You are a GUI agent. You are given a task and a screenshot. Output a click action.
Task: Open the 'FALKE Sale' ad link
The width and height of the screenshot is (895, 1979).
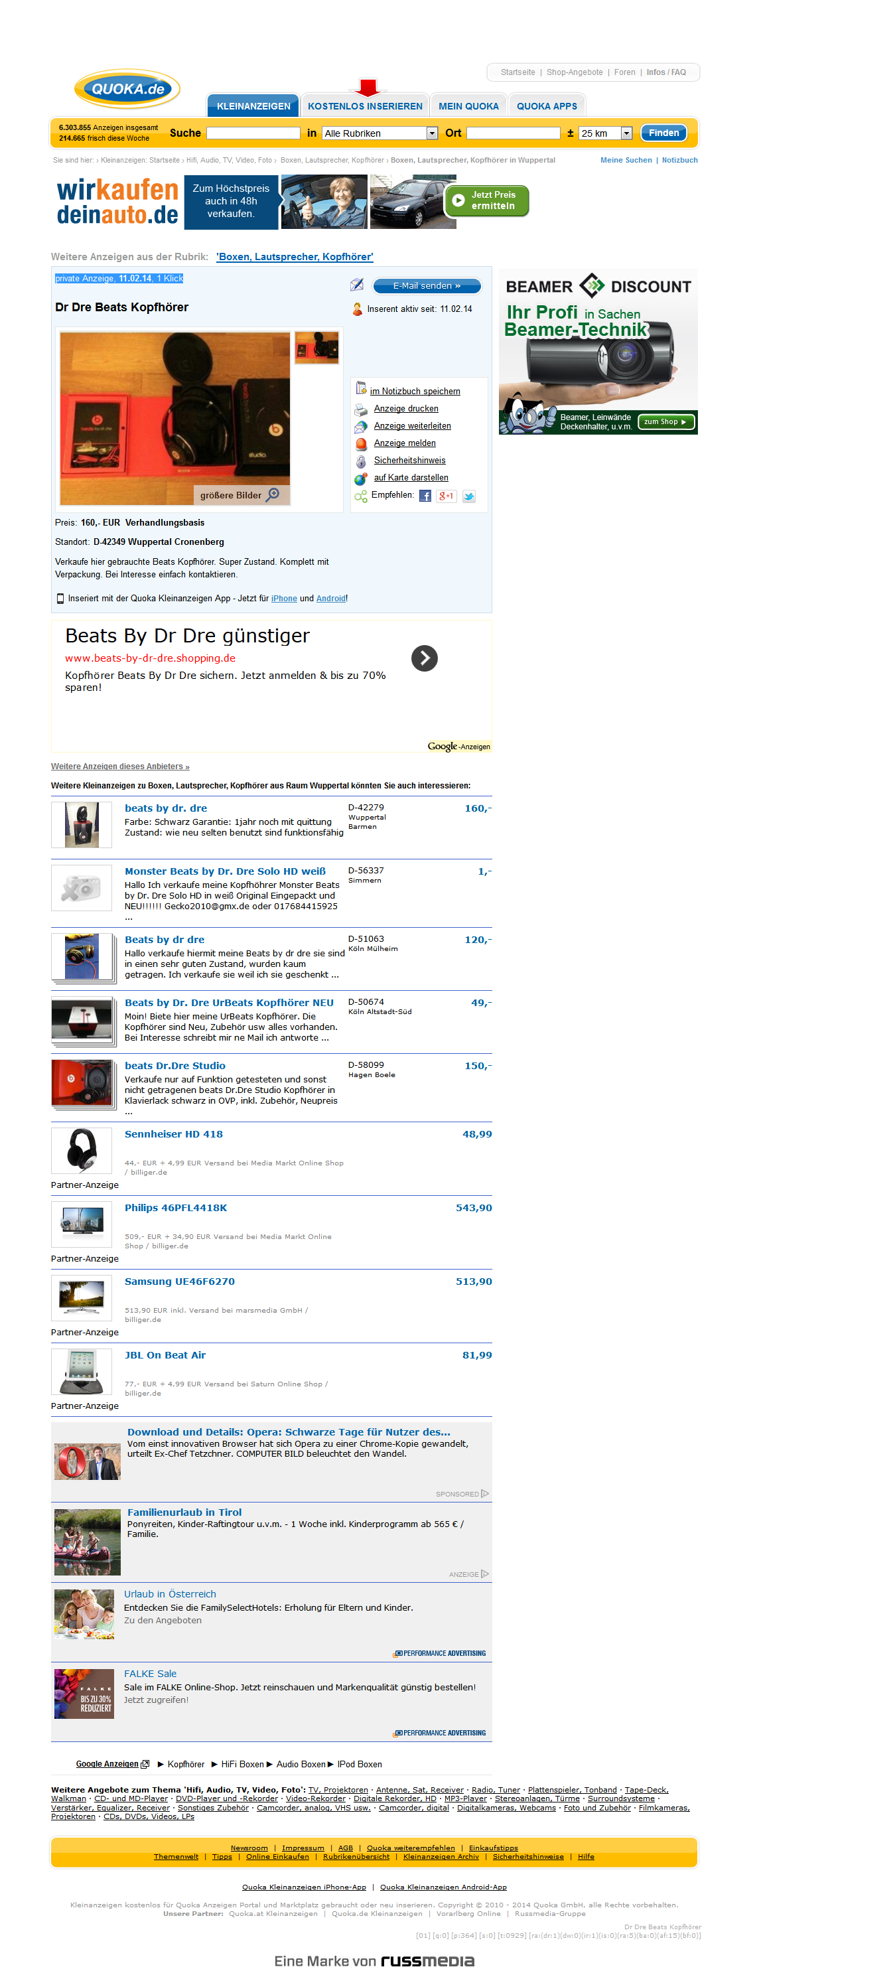151,1674
